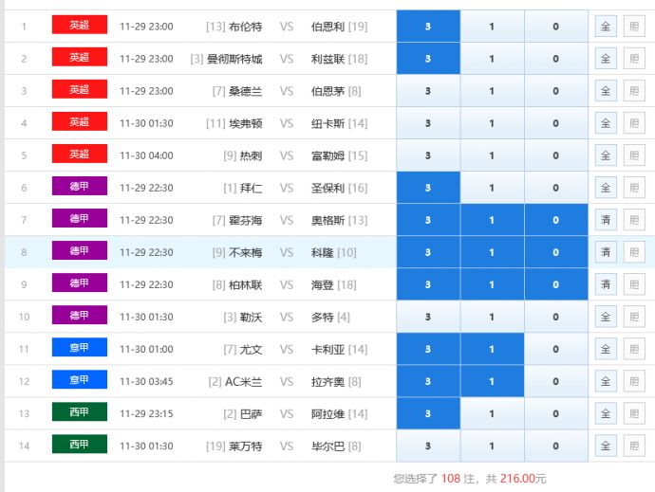
Task: Click 全 button for 埃弗顿 vs 纽卡斯
Action: click(605, 123)
